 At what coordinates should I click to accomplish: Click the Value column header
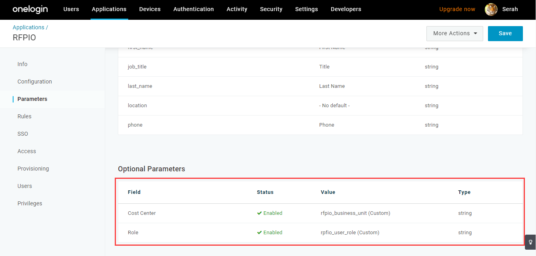click(x=328, y=192)
